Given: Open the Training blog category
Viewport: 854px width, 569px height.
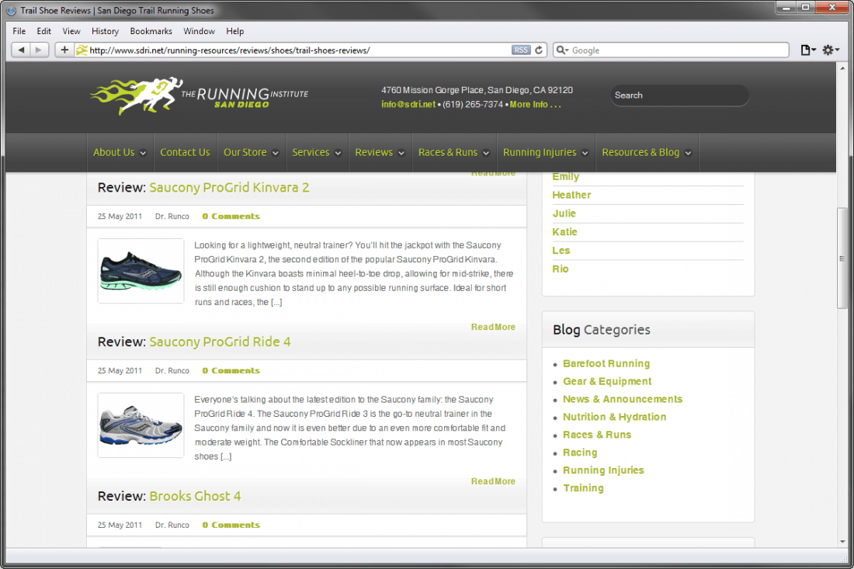Looking at the screenshot, I should click(583, 488).
